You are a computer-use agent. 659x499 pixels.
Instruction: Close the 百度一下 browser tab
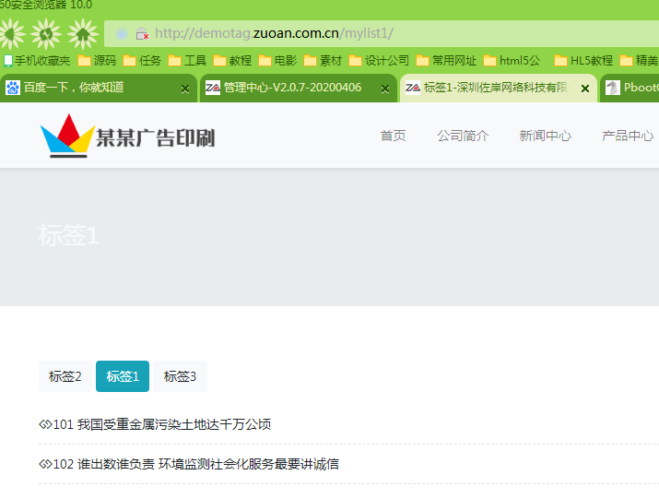point(185,89)
